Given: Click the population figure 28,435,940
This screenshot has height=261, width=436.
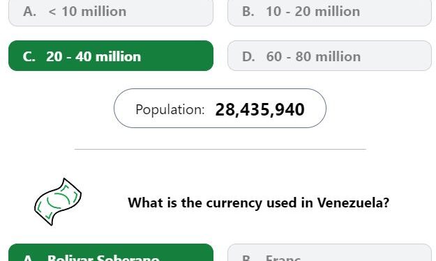Looking at the screenshot, I should pos(260,109).
